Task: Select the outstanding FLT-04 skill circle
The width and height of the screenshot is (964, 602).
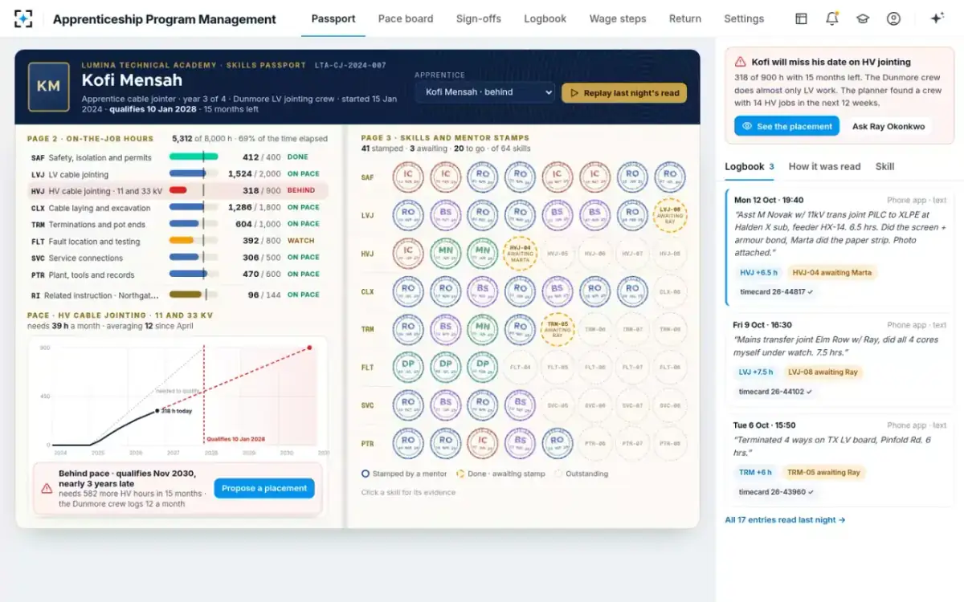Action: click(520, 367)
